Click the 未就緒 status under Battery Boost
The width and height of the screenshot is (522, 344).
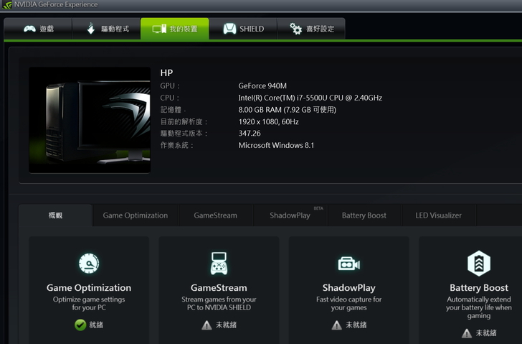486,333
